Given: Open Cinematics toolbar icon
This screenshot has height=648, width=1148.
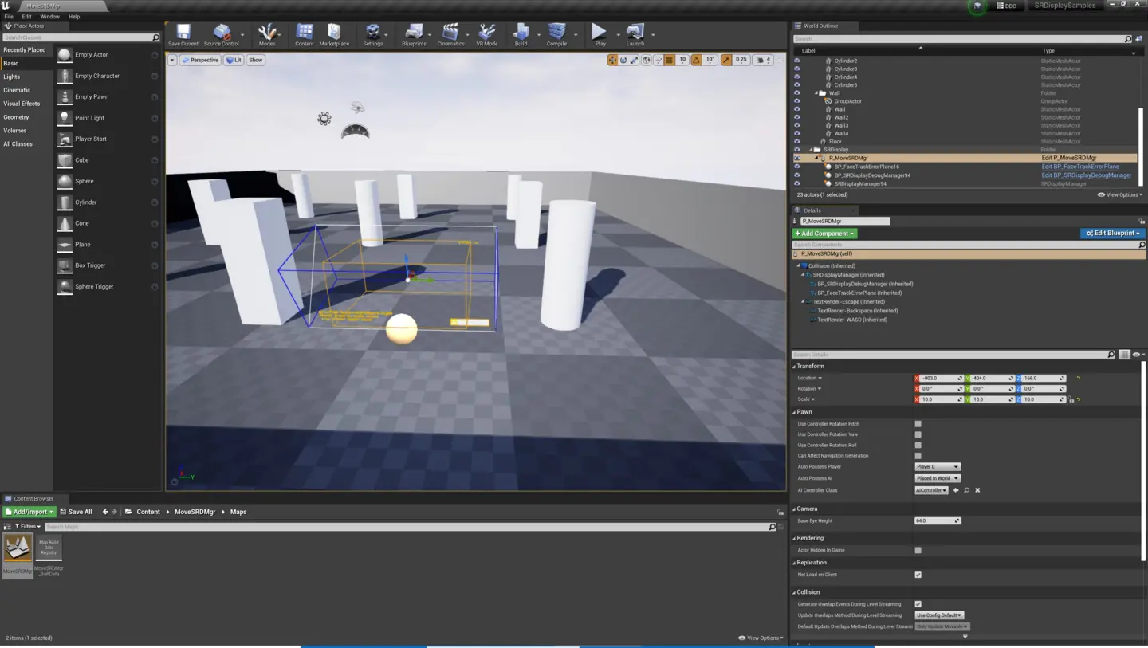Looking at the screenshot, I should click(x=450, y=33).
